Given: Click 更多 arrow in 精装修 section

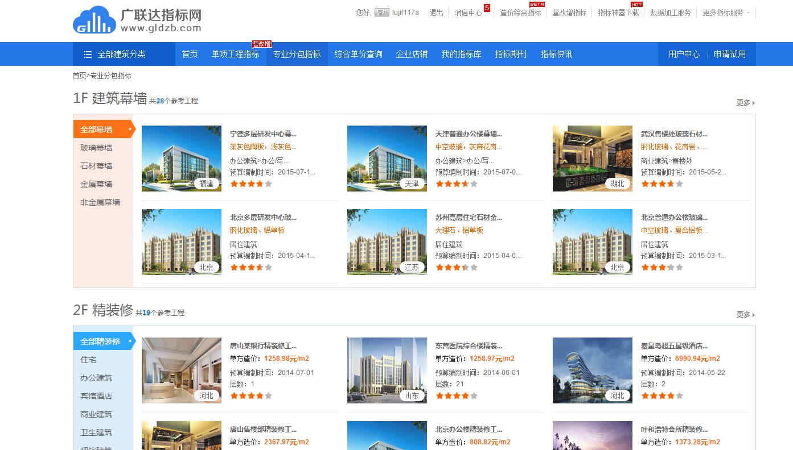Looking at the screenshot, I should pos(745,315).
